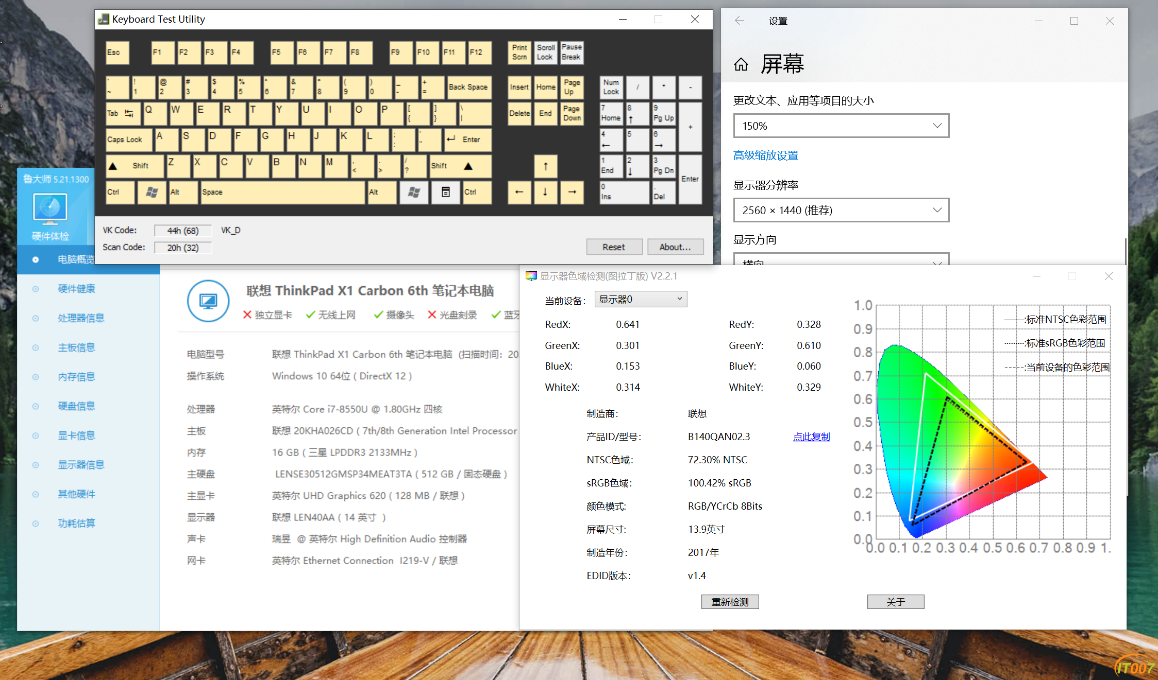This screenshot has width=1158, height=680.
Task: Click the Keyboard Test Utility title icon
Action: [x=104, y=20]
